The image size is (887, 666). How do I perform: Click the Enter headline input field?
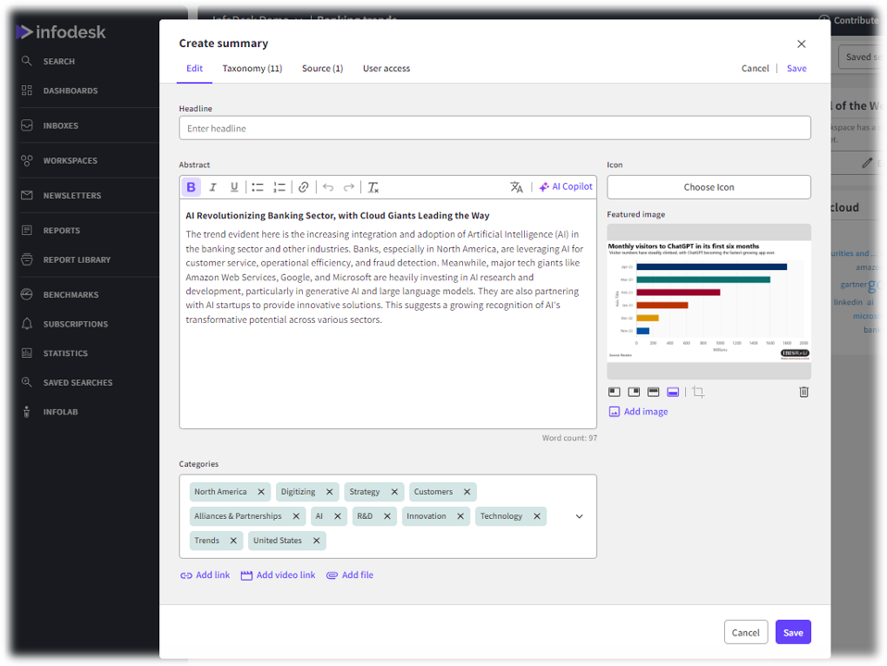tap(497, 128)
